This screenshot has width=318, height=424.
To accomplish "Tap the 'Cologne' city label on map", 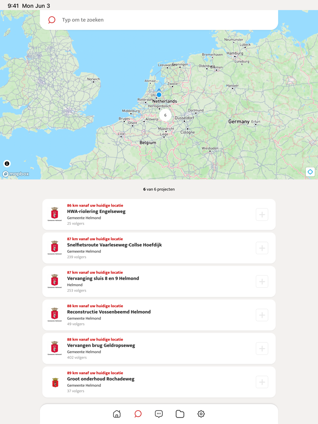I will click(188, 132).
